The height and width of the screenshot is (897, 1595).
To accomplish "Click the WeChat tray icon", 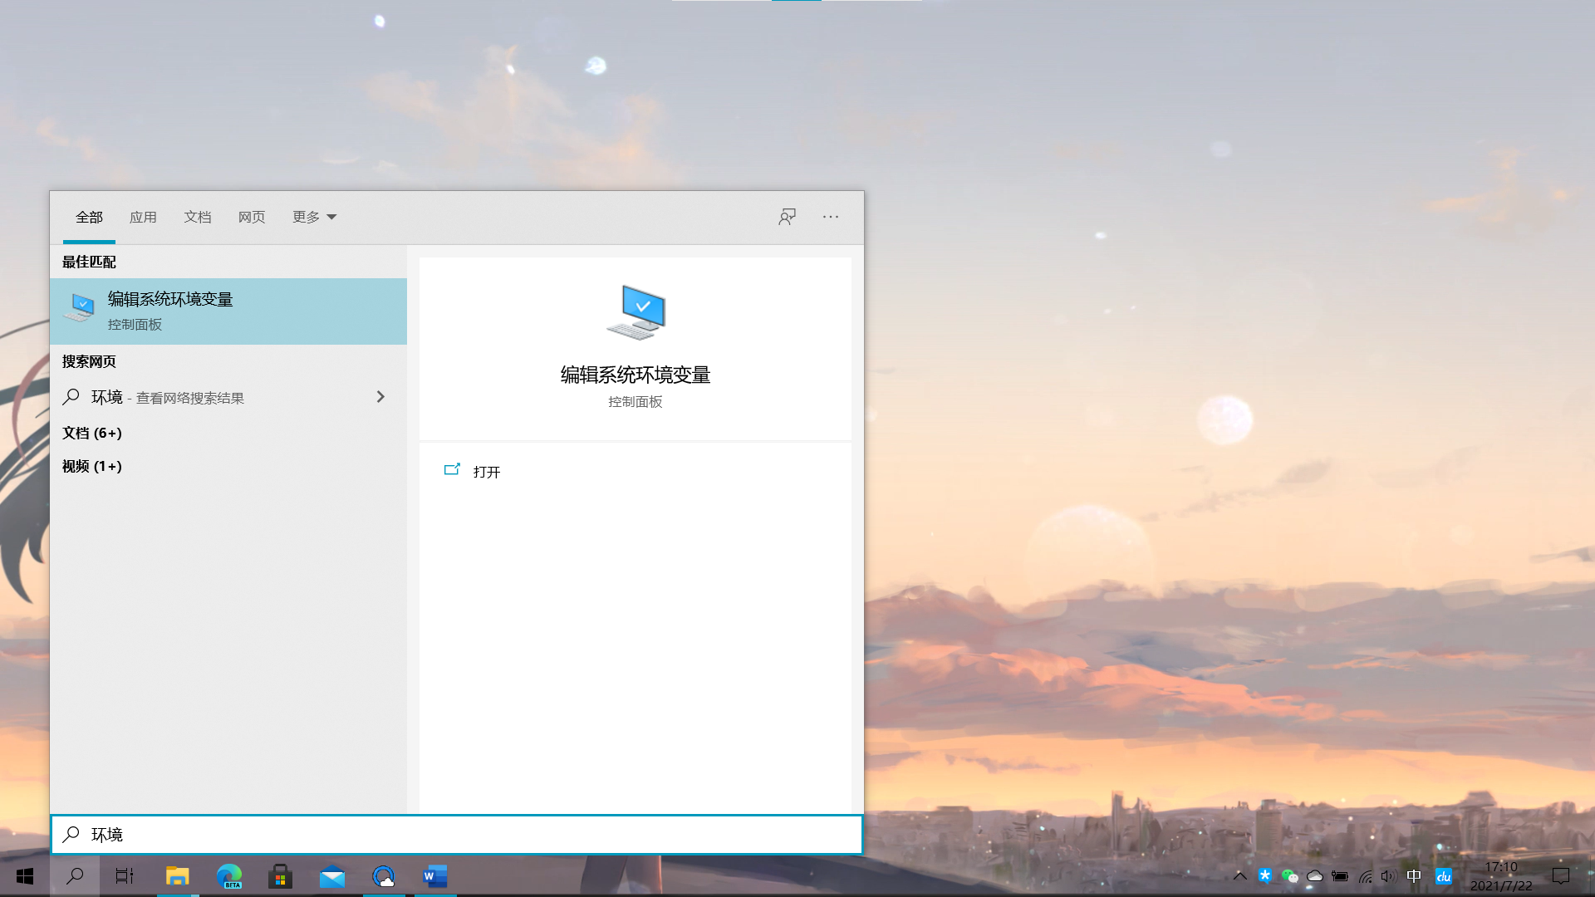I will point(1289,876).
